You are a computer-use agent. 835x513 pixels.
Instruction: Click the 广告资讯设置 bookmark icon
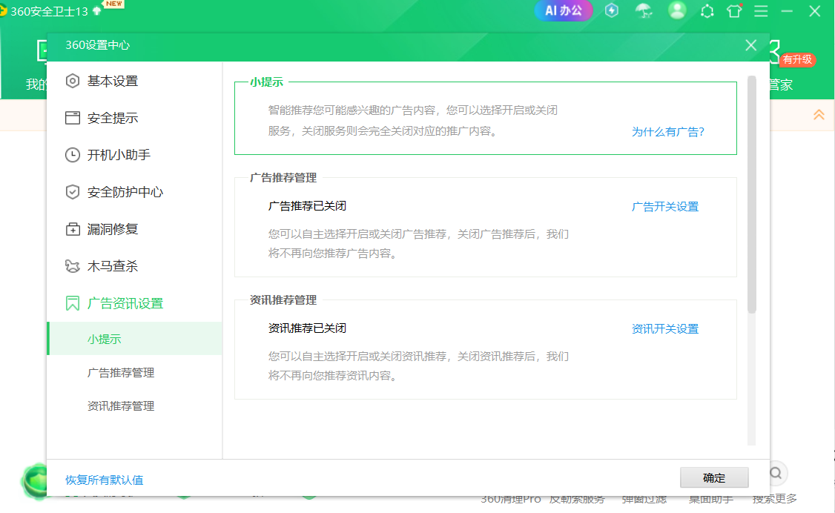(x=73, y=303)
